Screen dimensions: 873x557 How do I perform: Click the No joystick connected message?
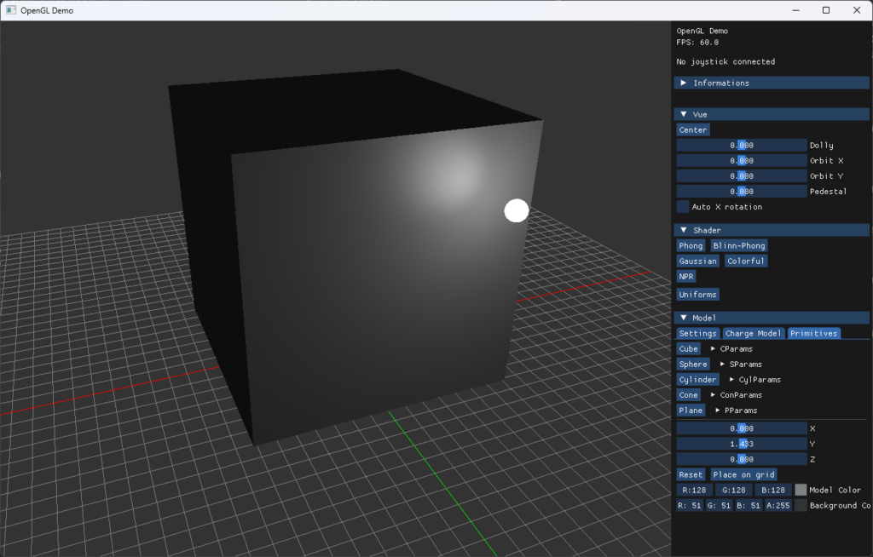coord(726,62)
